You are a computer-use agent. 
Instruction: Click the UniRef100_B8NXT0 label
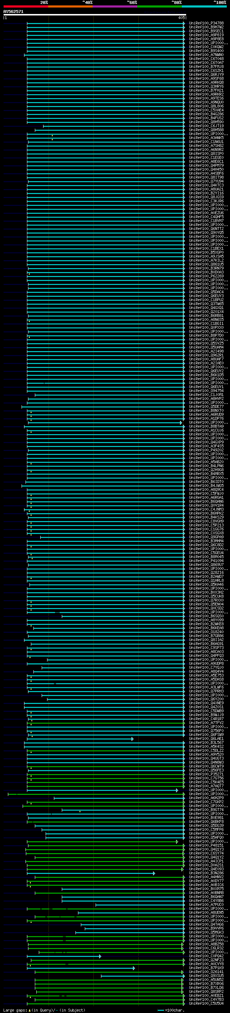(206, 410)
